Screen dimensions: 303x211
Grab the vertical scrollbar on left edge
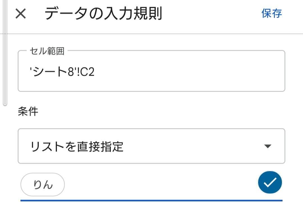pyautogui.click(x=5, y=52)
